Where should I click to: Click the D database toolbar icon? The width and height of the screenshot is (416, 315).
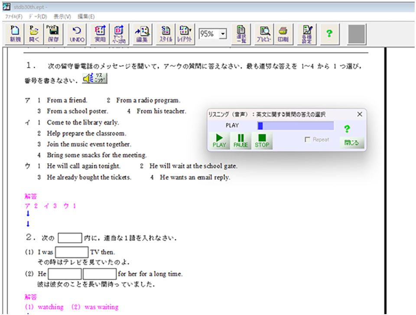click(119, 34)
